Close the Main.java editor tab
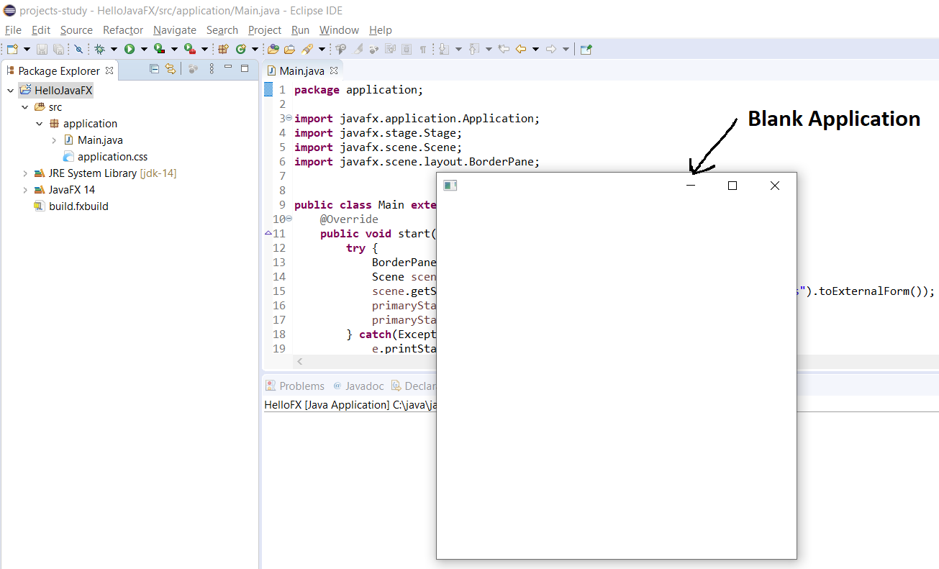This screenshot has width=939, height=569. coord(334,70)
